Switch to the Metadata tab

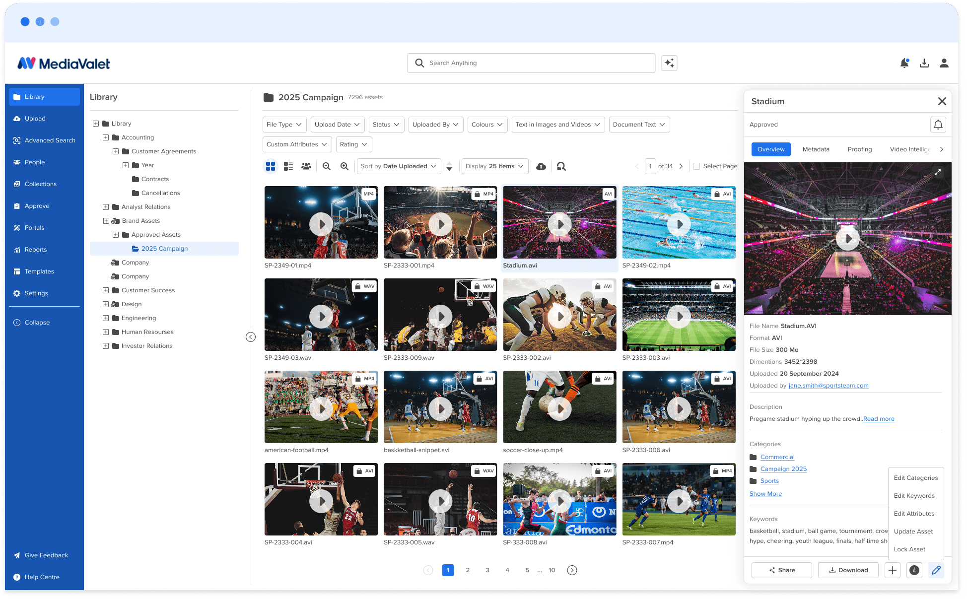[x=816, y=149]
